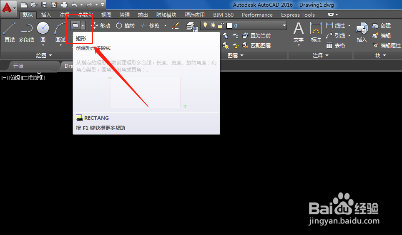Click 置为当前 (Make Current) button
The image size is (402, 235).
pyautogui.click(x=256, y=35)
